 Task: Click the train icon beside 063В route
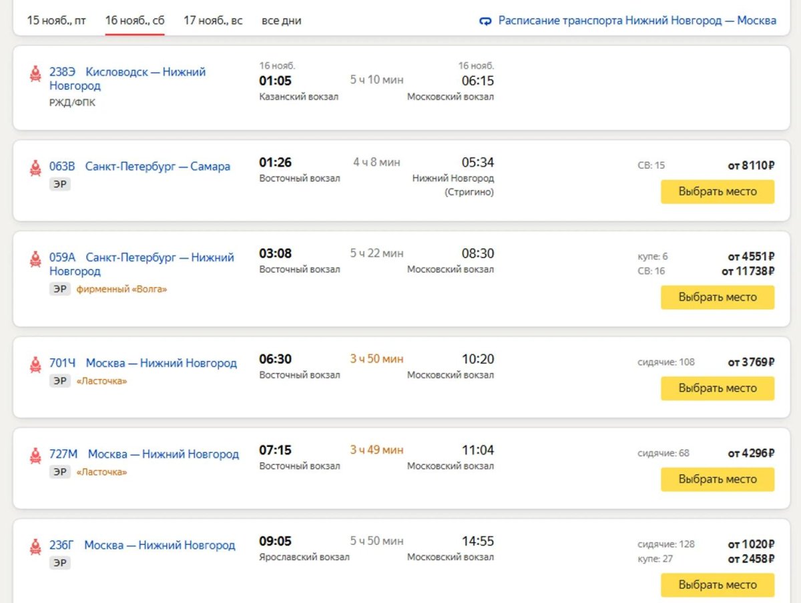35,168
